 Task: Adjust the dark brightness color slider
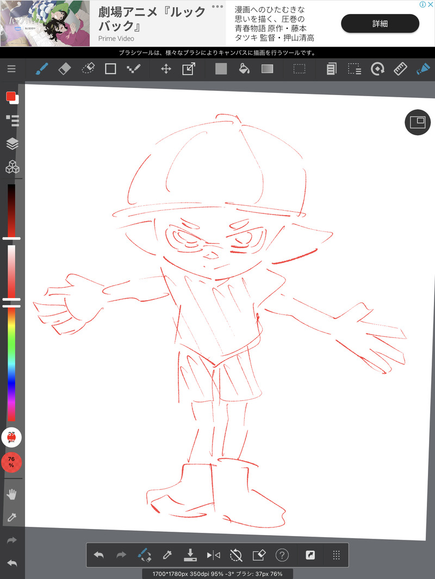pos(11,211)
